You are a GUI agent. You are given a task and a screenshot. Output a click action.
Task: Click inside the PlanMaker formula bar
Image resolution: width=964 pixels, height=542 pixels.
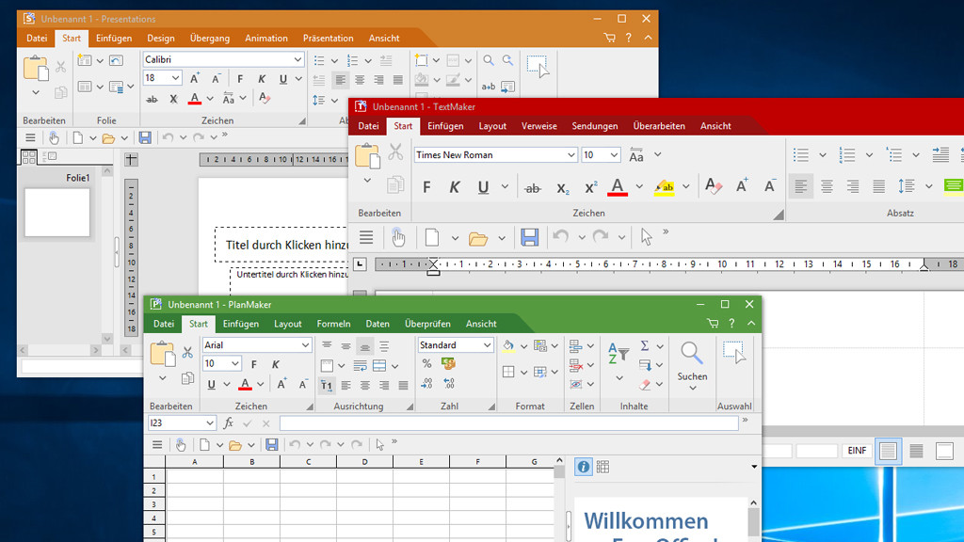pyautogui.click(x=424, y=422)
